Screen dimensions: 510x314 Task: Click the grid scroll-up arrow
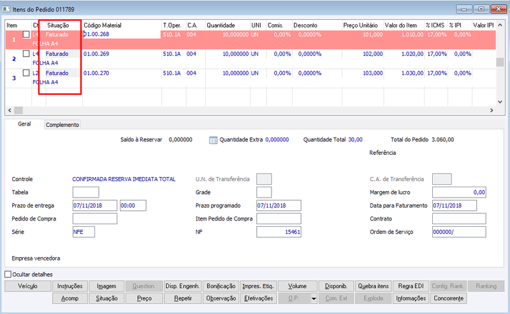(x=500, y=25)
